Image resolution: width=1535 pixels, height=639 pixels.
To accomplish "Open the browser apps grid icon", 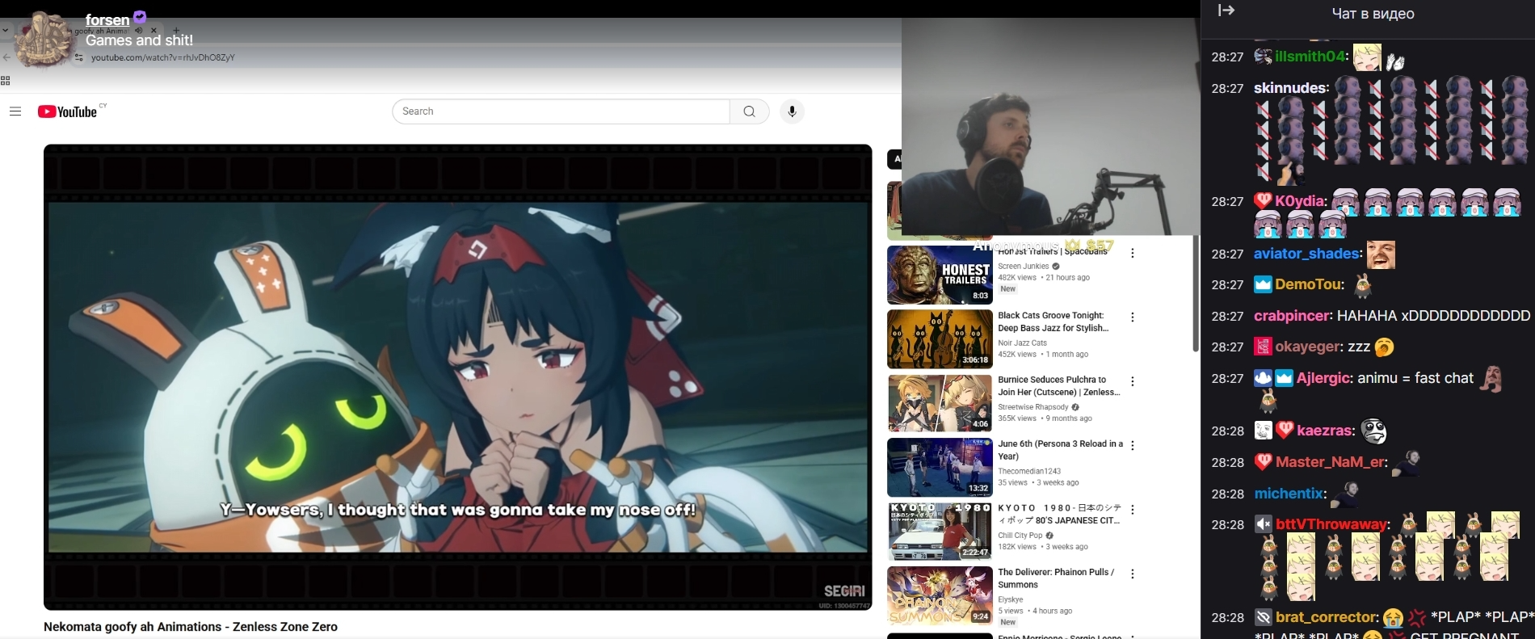I will (6, 80).
